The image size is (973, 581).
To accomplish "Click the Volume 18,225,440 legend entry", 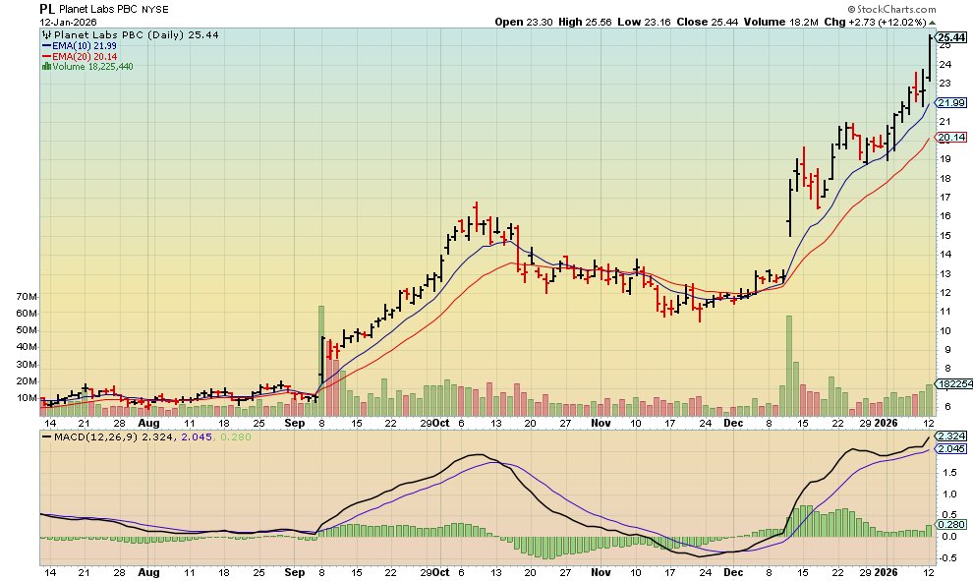I will pos(92,67).
